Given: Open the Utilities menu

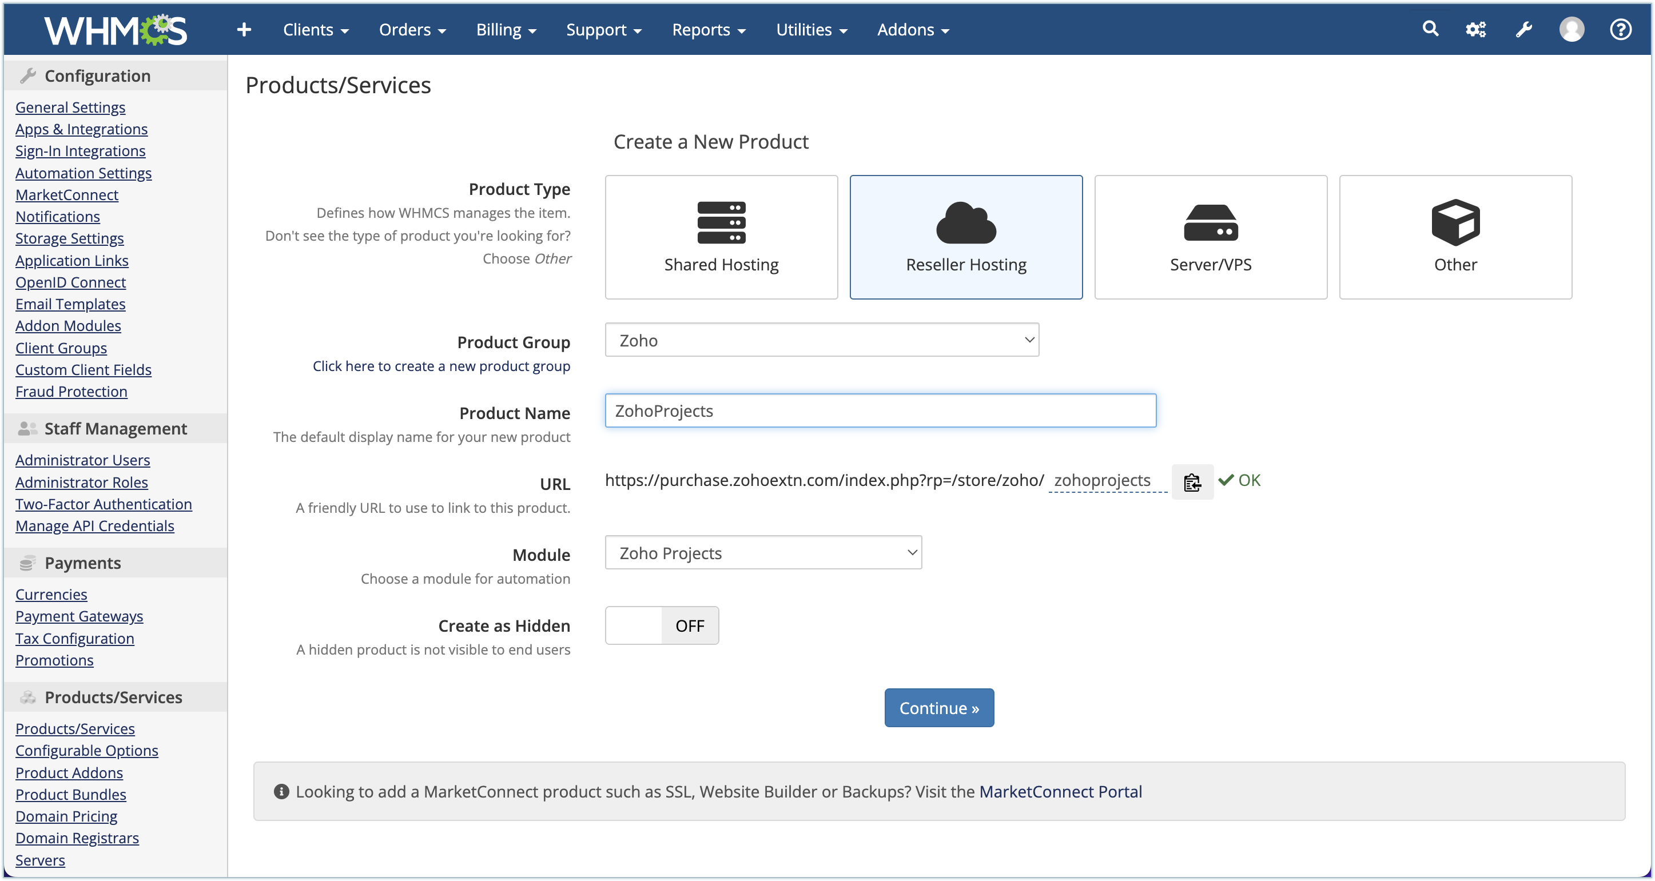Looking at the screenshot, I should click(x=811, y=30).
